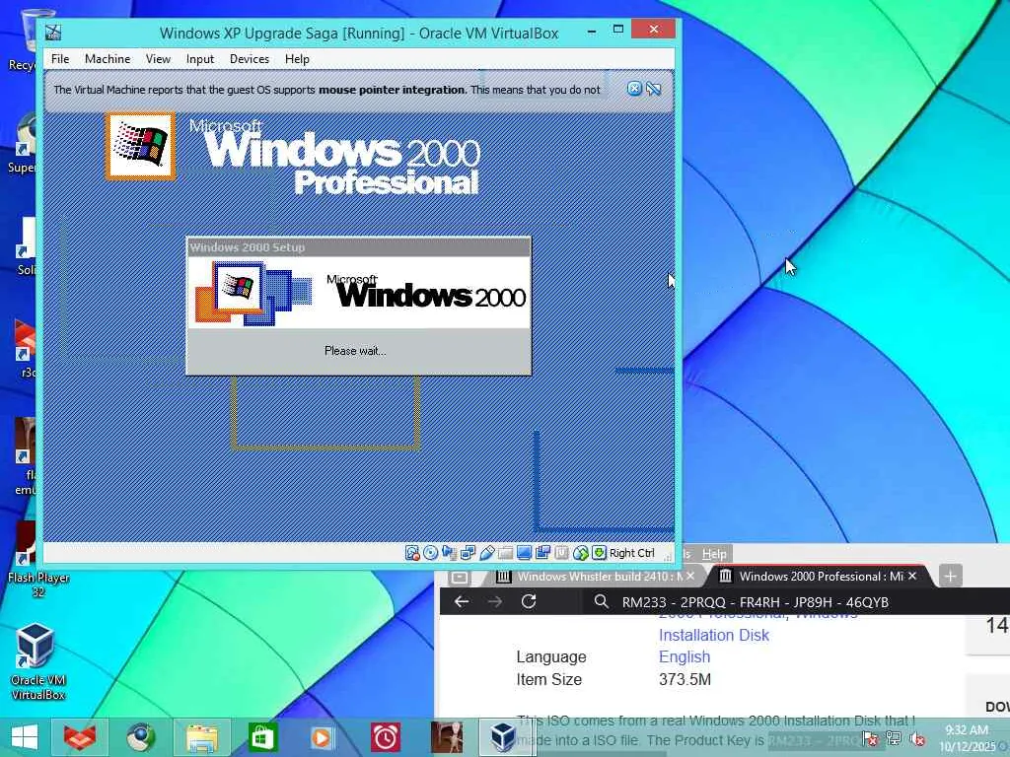Open the Devices menu

250,58
